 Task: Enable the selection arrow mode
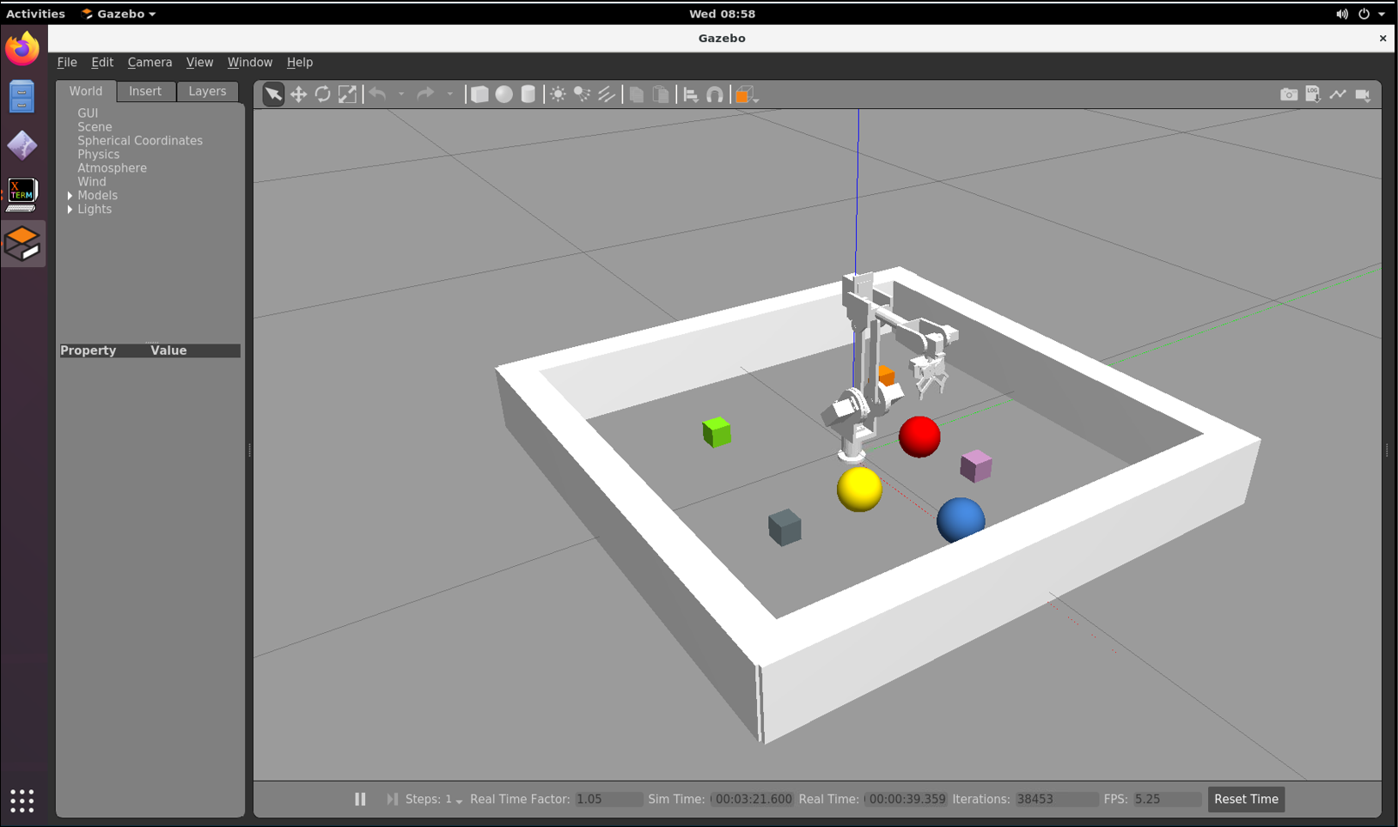click(x=273, y=94)
